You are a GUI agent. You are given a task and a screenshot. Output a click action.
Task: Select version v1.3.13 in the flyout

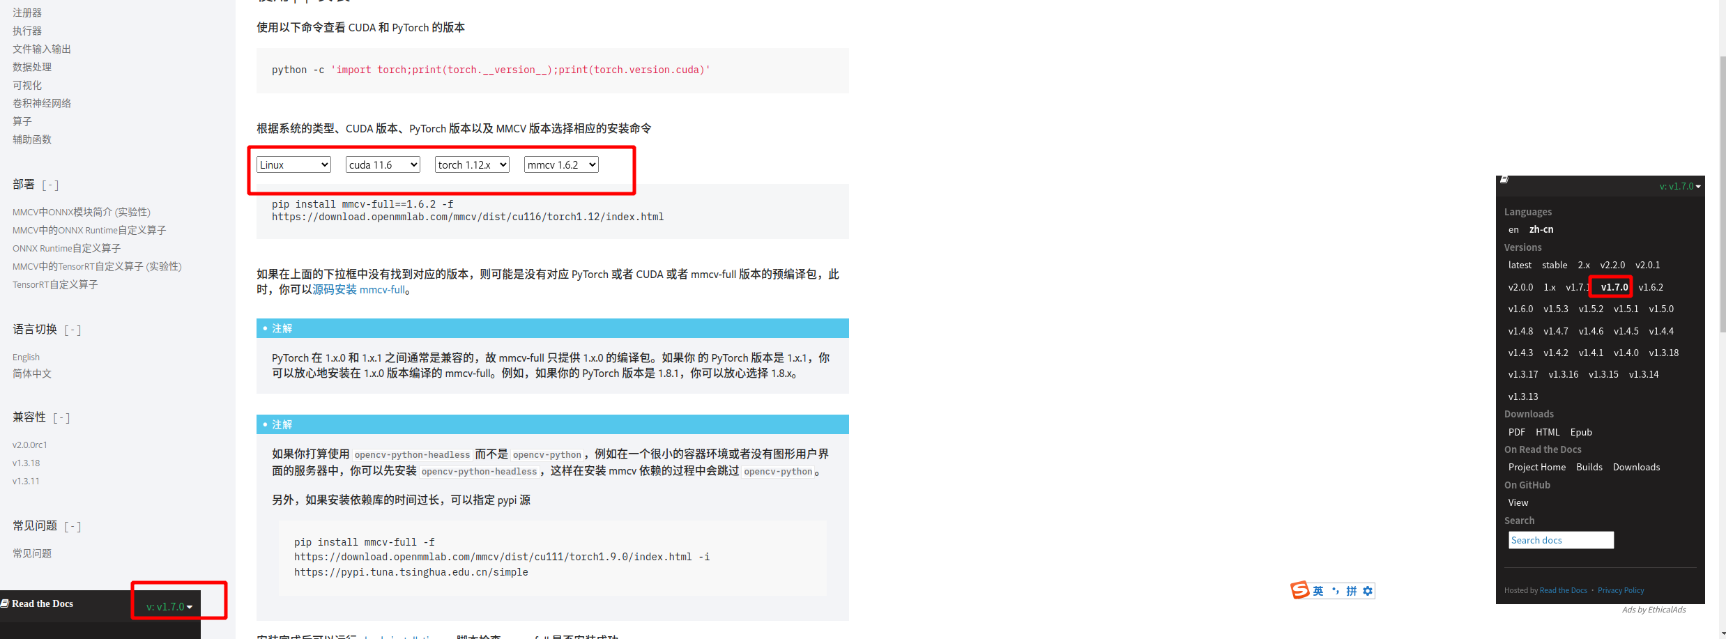tap(1523, 397)
